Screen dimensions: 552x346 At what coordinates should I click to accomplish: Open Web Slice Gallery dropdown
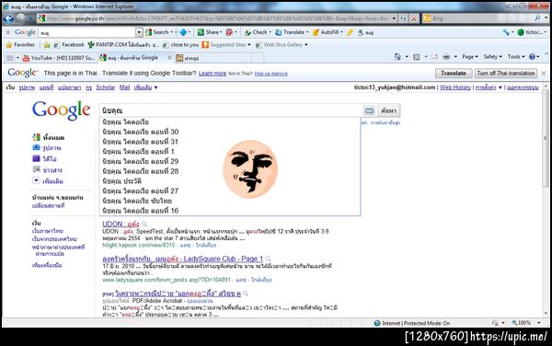click(x=282, y=45)
